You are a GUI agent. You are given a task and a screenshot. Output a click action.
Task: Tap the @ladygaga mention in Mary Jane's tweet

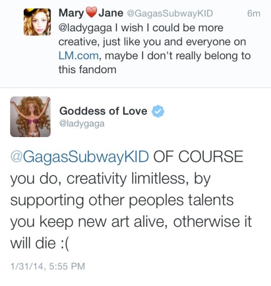85,29
